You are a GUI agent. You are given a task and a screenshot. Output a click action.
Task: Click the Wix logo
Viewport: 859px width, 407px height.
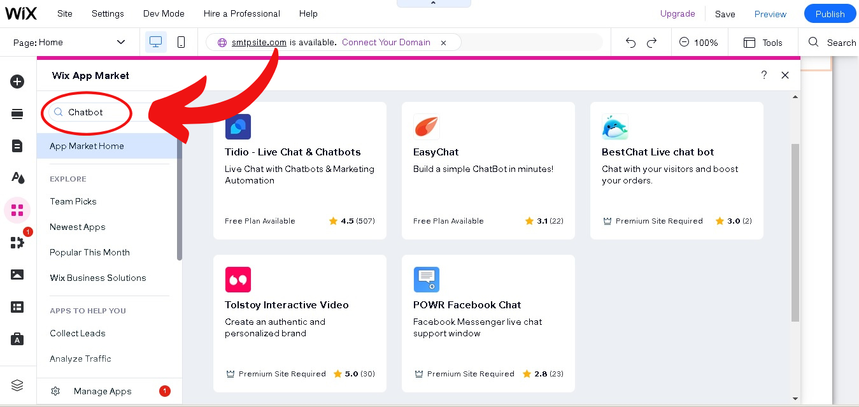[22, 13]
